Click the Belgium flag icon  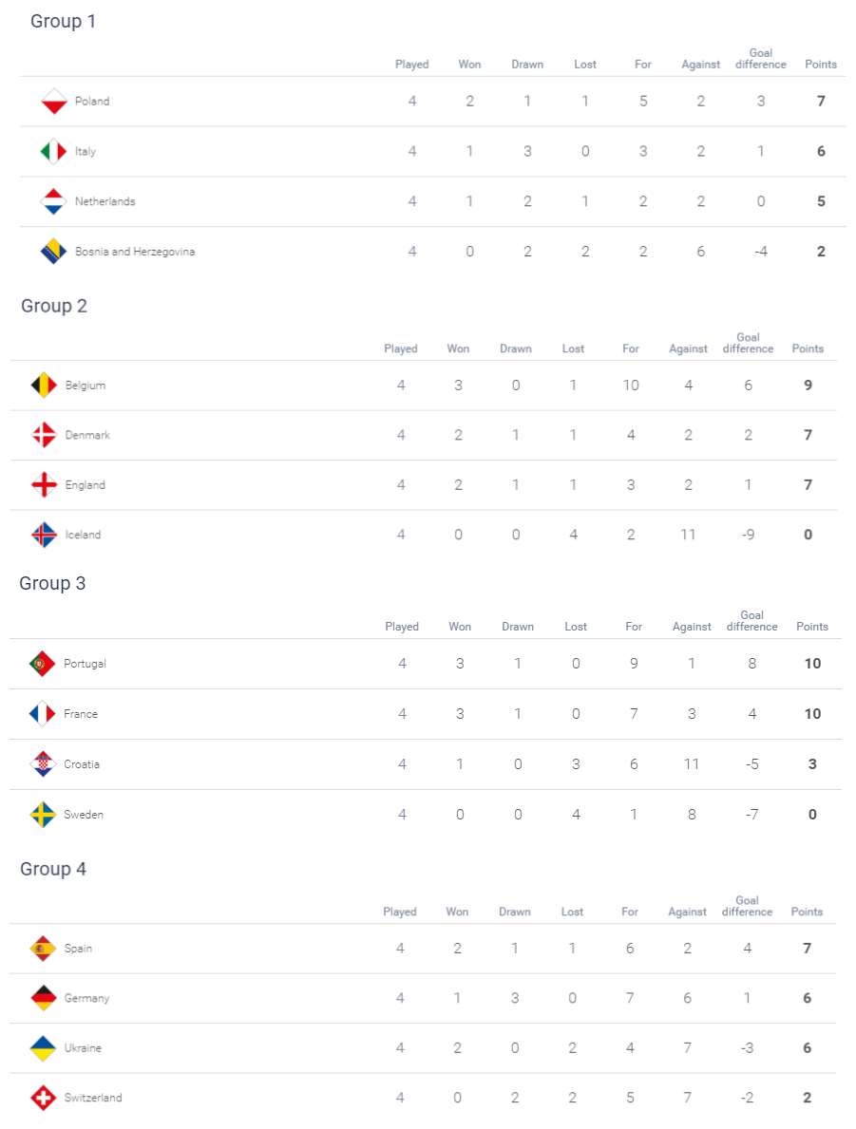[44, 386]
